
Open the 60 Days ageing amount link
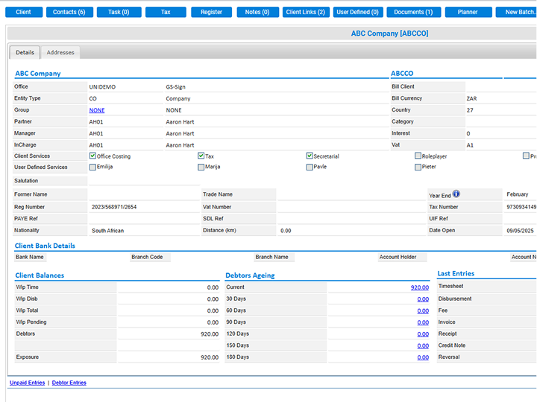coord(423,310)
